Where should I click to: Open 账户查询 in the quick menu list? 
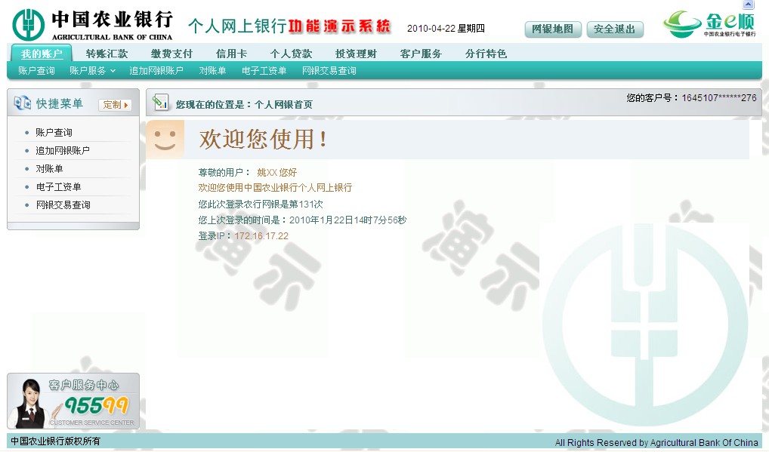[54, 132]
